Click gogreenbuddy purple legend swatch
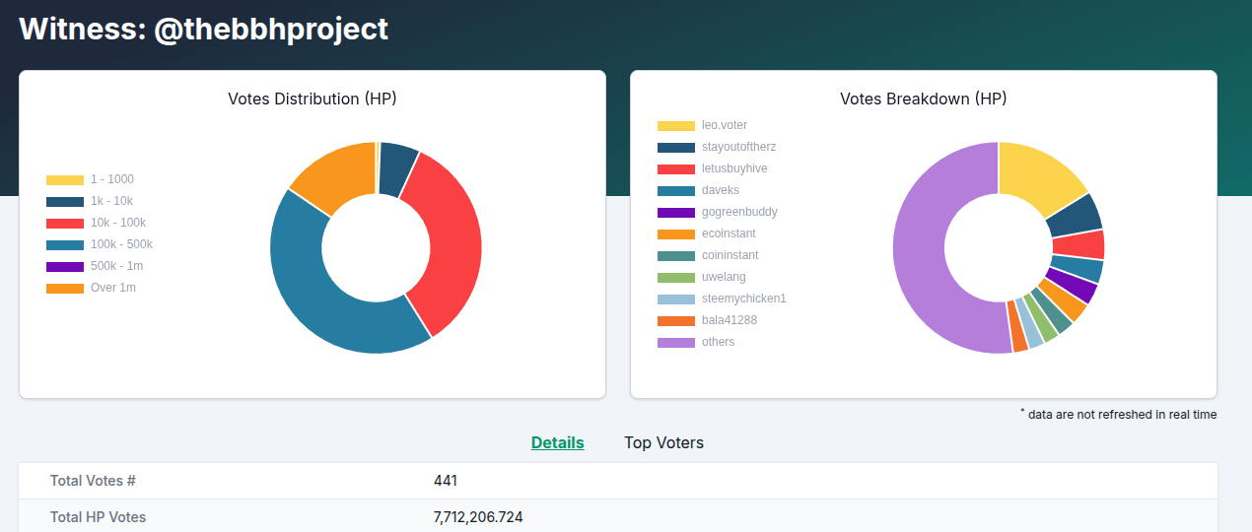 pos(676,212)
